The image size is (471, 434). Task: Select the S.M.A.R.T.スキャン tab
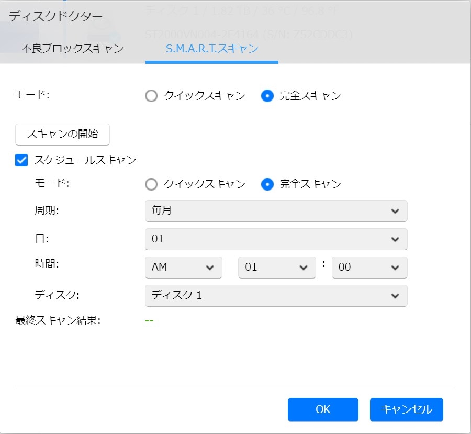point(212,49)
